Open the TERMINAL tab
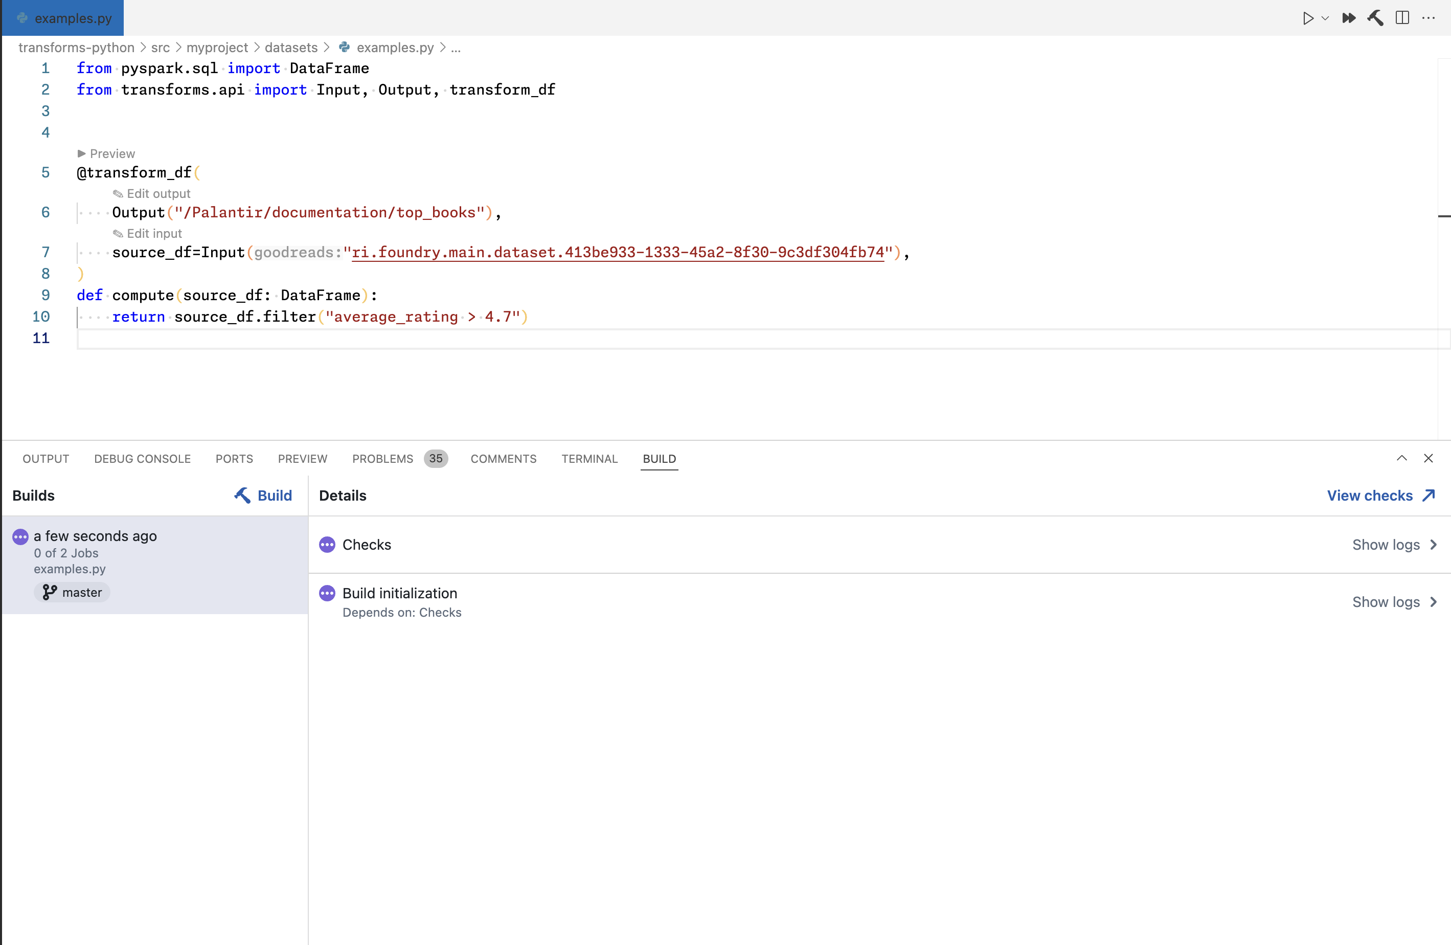The width and height of the screenshot is (1451, 945). click(x=590, y=459)
